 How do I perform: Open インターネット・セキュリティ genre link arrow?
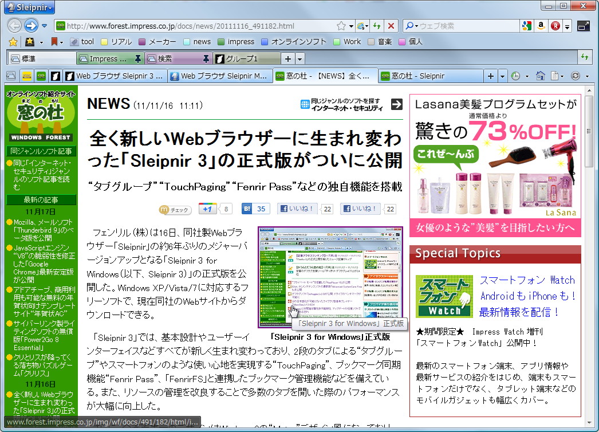397,104
